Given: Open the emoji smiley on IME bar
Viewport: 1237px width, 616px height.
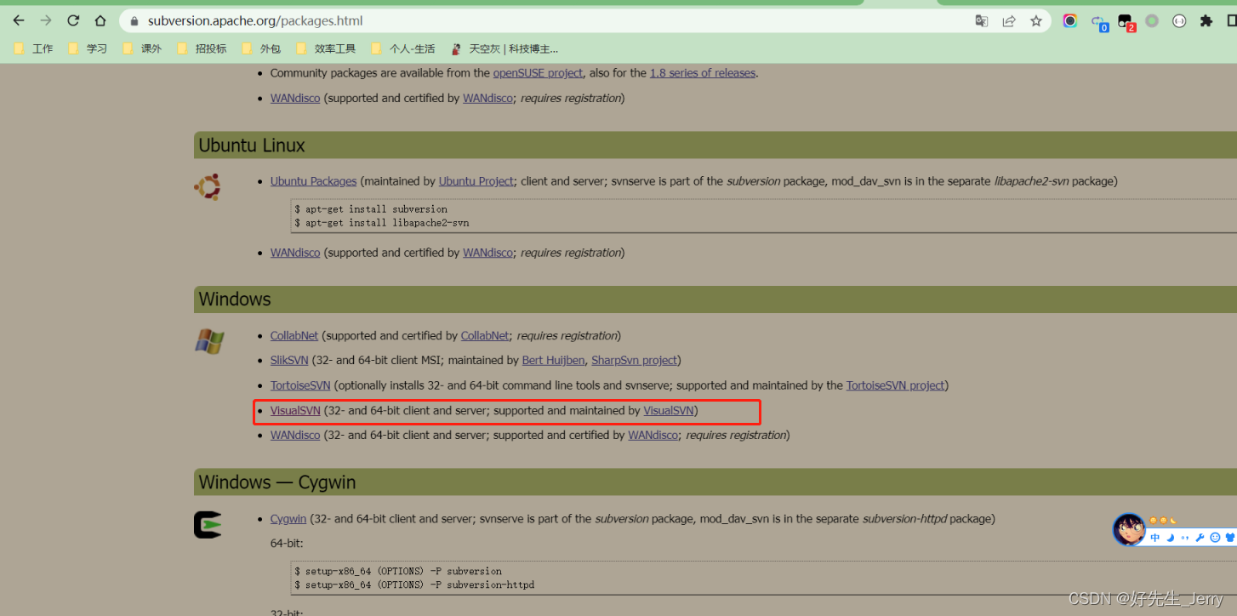Looking at the screenshot, I should [1215, 538].
